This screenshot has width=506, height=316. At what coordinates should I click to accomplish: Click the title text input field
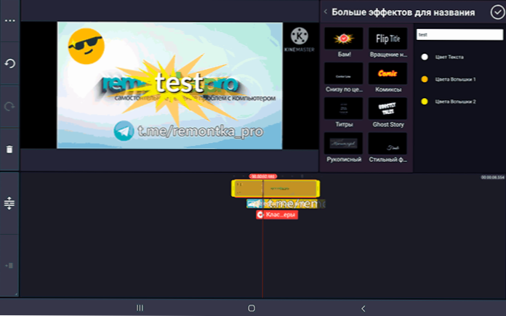(459, 34)
